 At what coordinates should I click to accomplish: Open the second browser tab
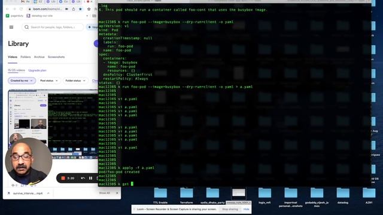pos(38,1)
